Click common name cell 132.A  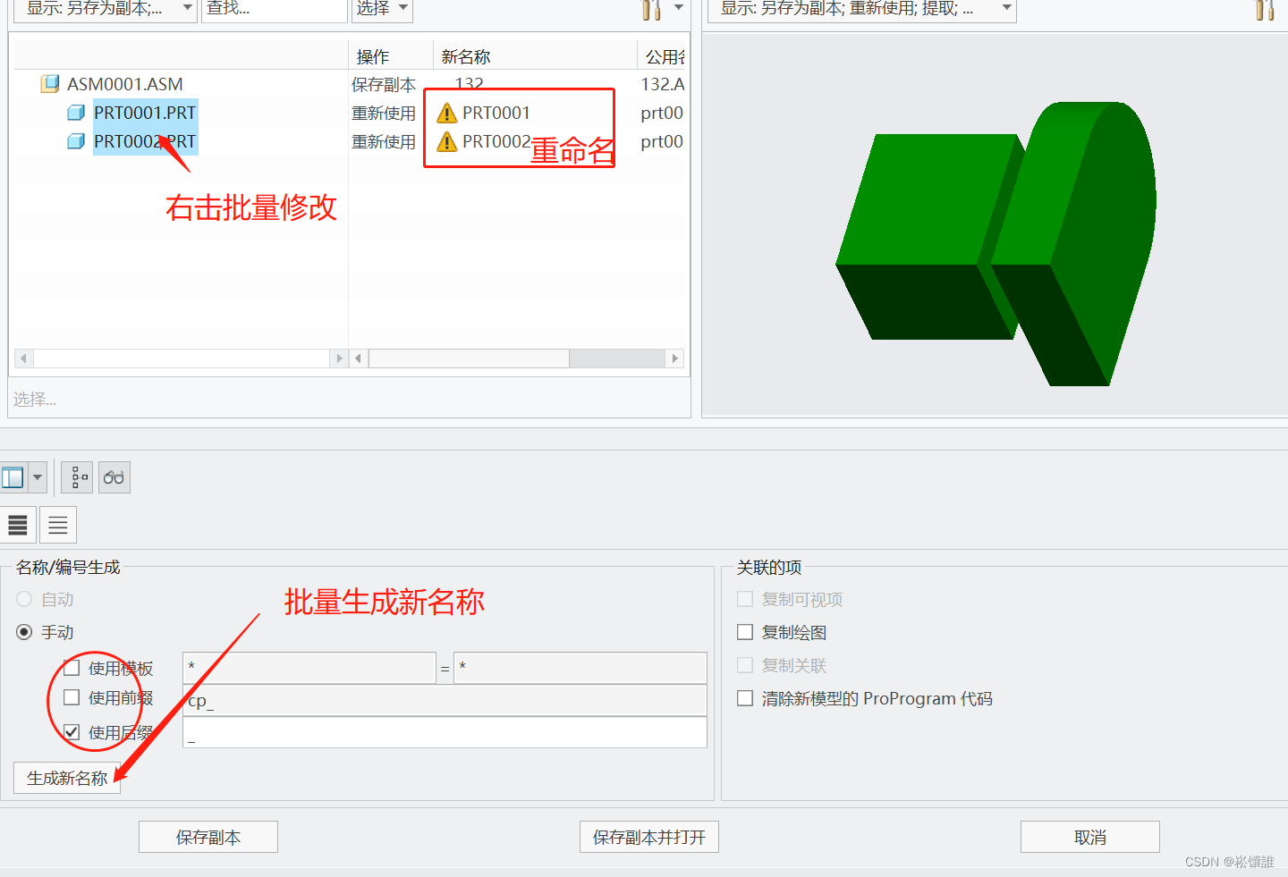point(663,84)
